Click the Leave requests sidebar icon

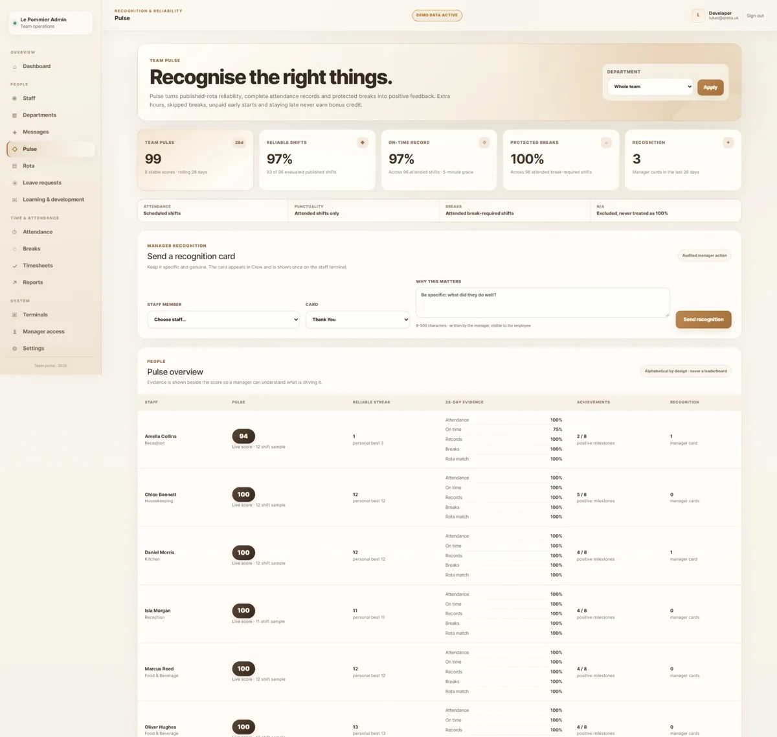(15, 183)
